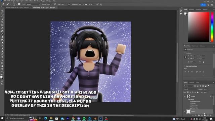Toggle Stroke effect visibility
The width and height of the screenshot is (215, 121).
(x=191, y=104)
